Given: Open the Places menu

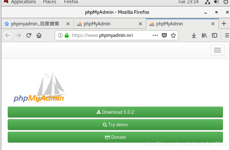Looking at the screenshot, I should pos(50,2).
